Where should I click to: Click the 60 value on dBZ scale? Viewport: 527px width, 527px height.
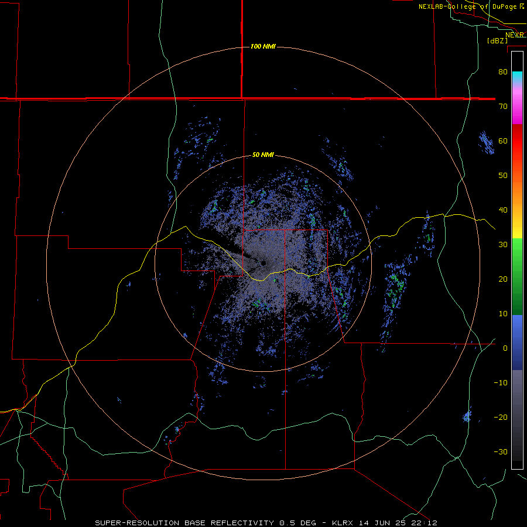503,141
